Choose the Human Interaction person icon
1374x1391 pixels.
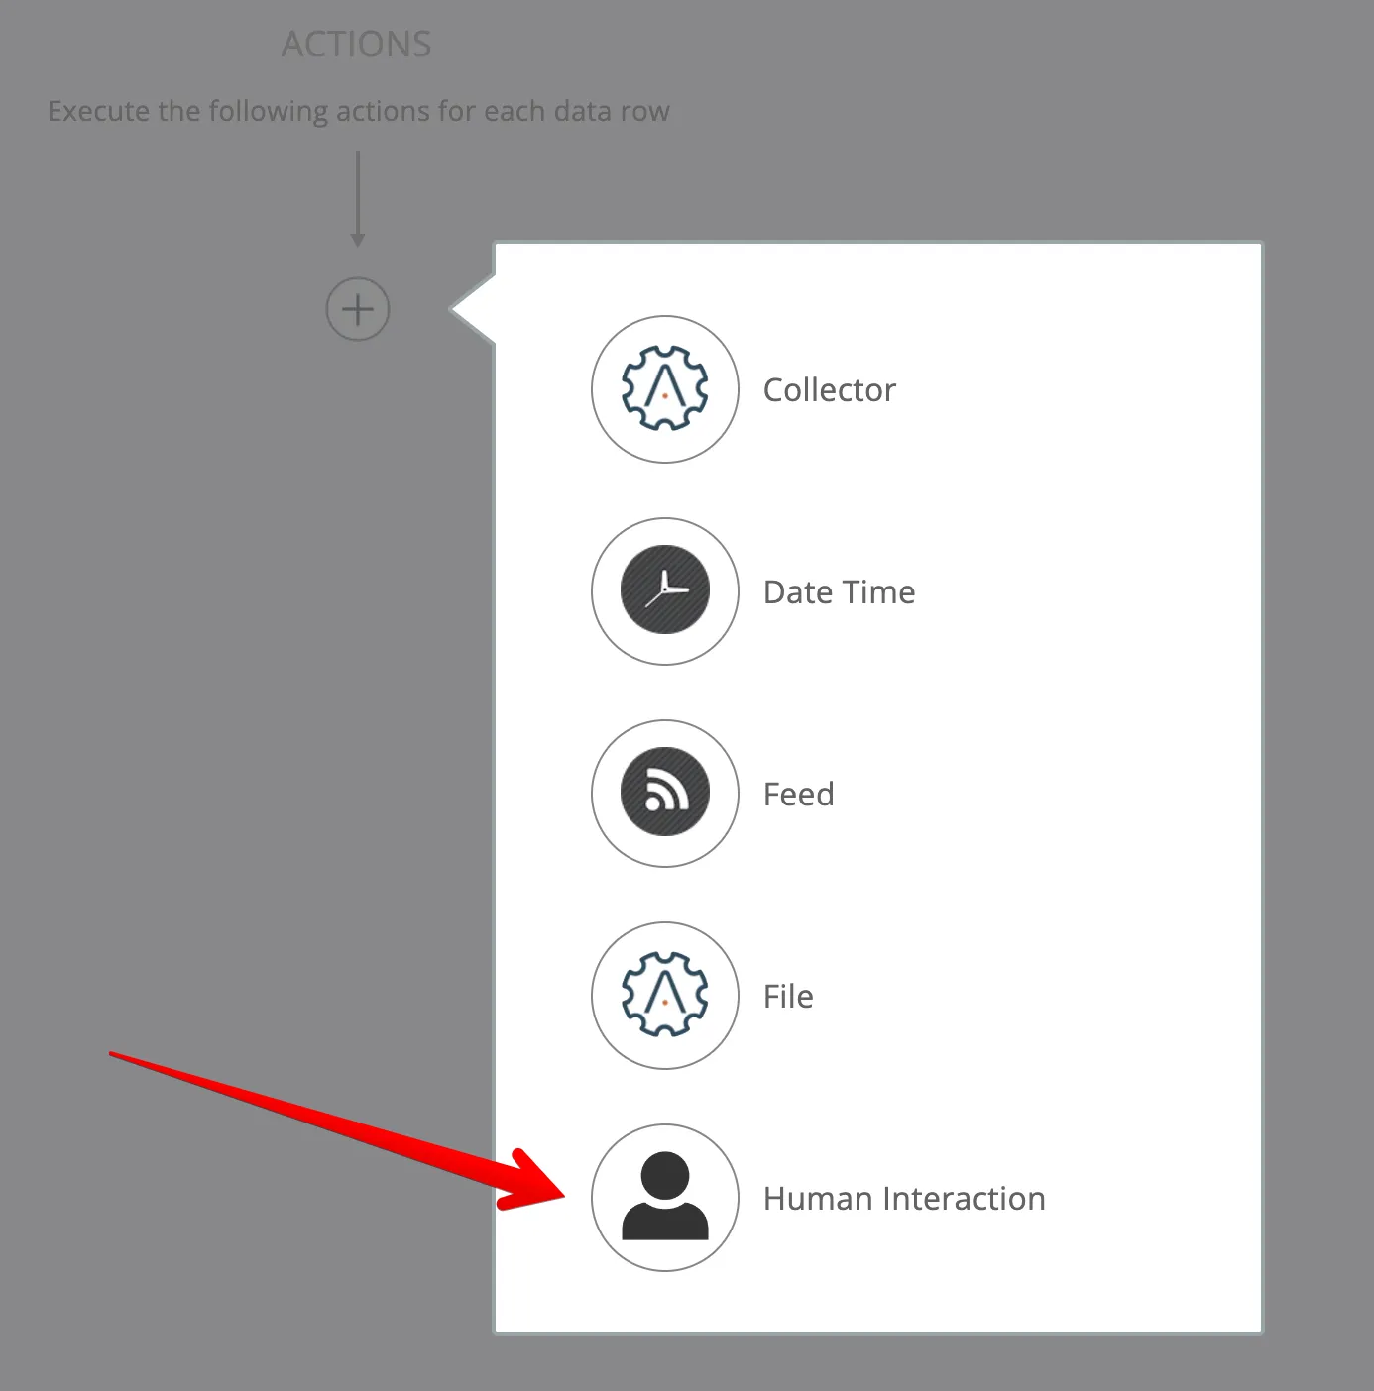pyautogui.click(x=664, y=1197)
